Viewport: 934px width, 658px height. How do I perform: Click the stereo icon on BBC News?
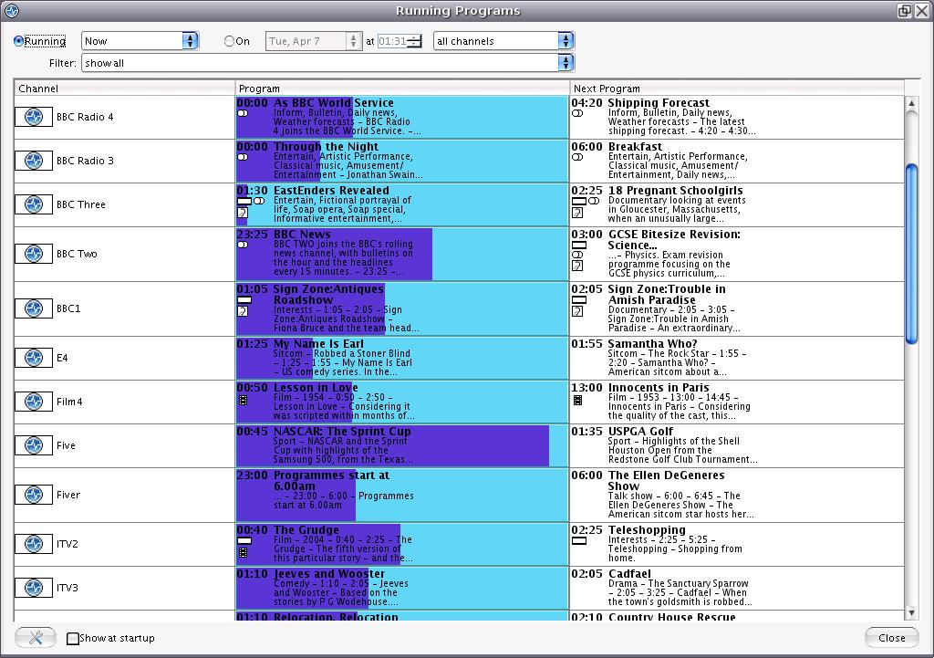[243, 245]
